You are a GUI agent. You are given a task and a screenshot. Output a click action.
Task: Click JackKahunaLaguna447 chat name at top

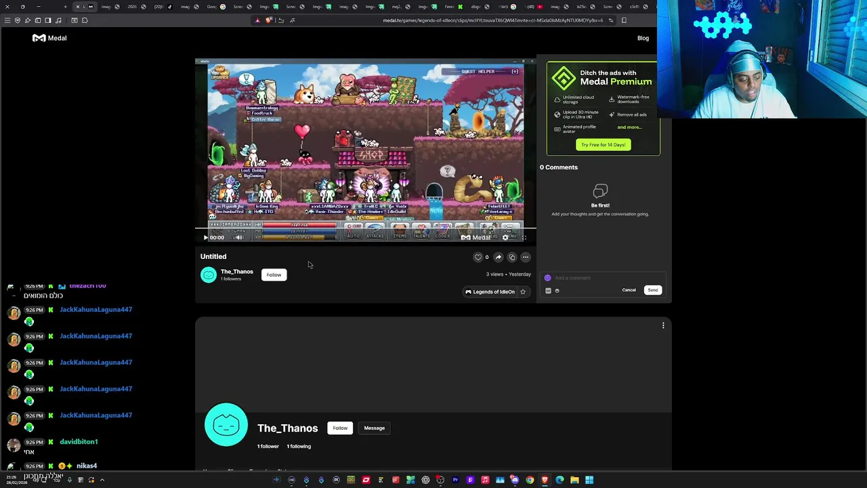coord(96,310)
